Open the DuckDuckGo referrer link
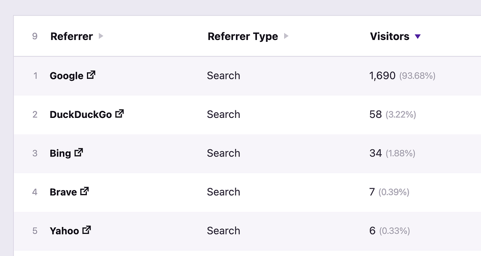Screen dimensions: 481x256 point(80,115)
